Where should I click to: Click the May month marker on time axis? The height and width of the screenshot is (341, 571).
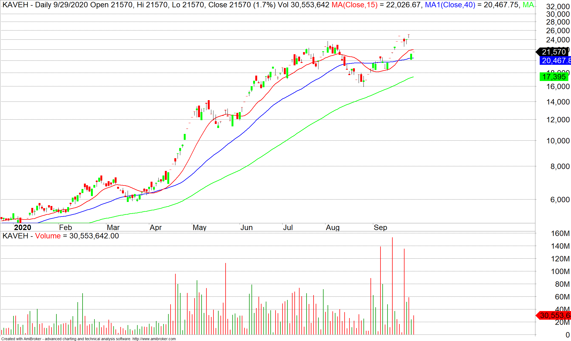click(x=199, y=227)
